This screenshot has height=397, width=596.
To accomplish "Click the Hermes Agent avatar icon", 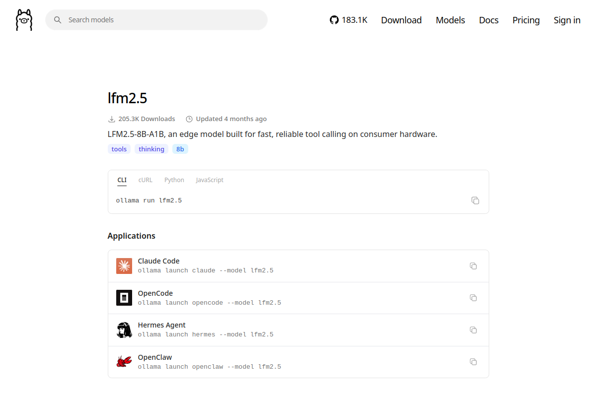I will (124, 330).
